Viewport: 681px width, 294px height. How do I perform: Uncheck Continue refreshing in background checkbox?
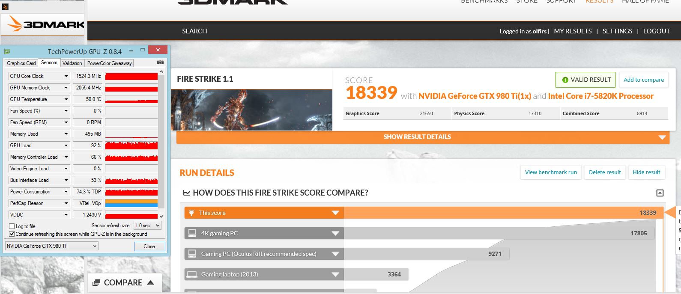point(12,234)
